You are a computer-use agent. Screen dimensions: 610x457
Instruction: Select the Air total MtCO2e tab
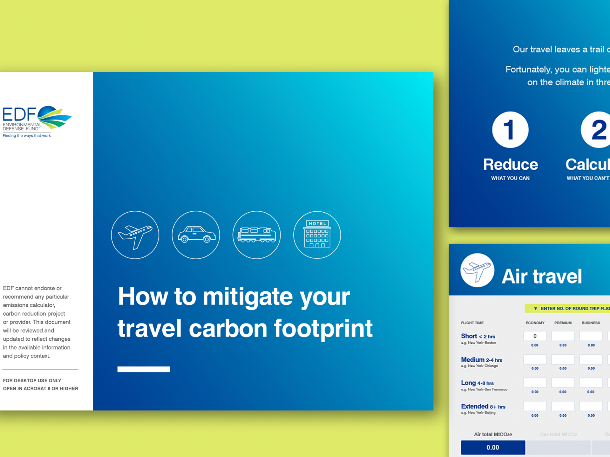pos(493,434)
